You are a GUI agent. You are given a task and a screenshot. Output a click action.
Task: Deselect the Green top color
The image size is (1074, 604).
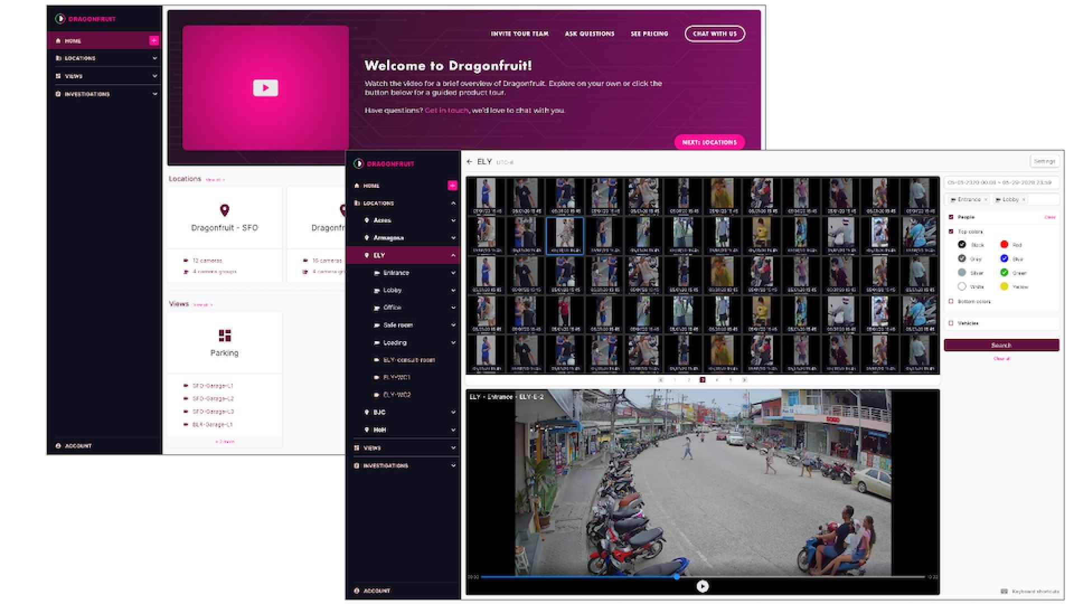pos(1004,272)
